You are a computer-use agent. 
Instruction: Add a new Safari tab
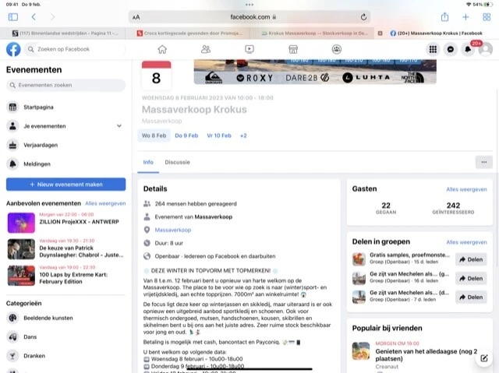point(465,17)
